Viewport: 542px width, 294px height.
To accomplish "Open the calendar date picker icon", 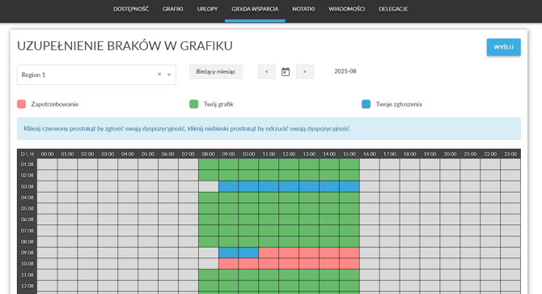I will [x=286, y=71].
